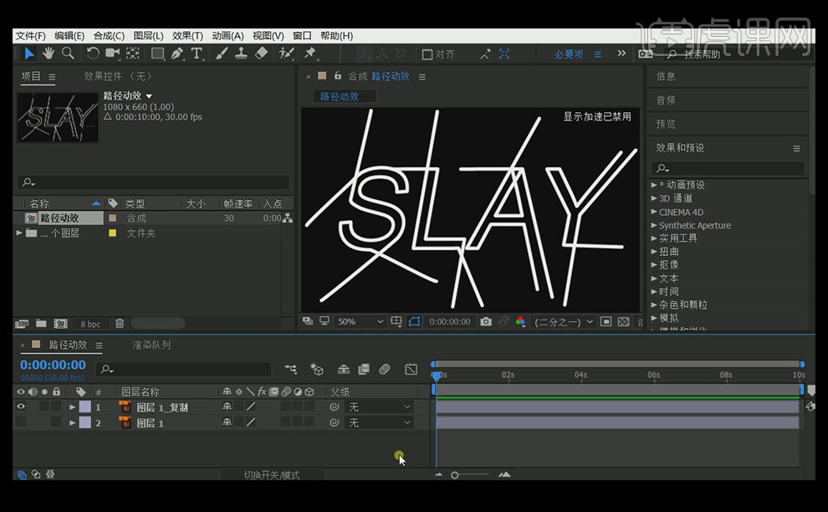The height and width of the screenshot is (512, 828).
Task: Open the 效果(T) menu
Action: 187,36
